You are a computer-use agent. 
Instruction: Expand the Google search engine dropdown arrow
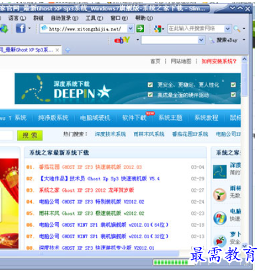[x=163, y=30]
